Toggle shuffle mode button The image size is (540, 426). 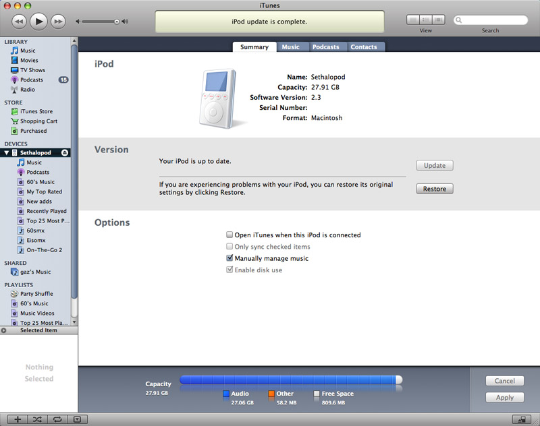click(38, 419)
